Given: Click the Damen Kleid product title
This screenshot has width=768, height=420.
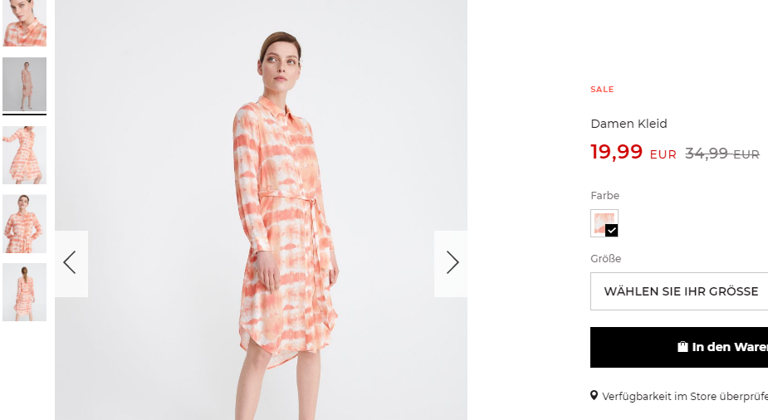Looking at the screenshot, I should [629, 124].
